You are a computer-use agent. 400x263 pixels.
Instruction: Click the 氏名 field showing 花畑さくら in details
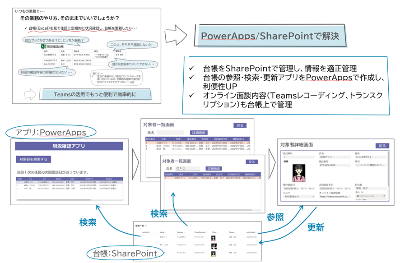[335, 157]
